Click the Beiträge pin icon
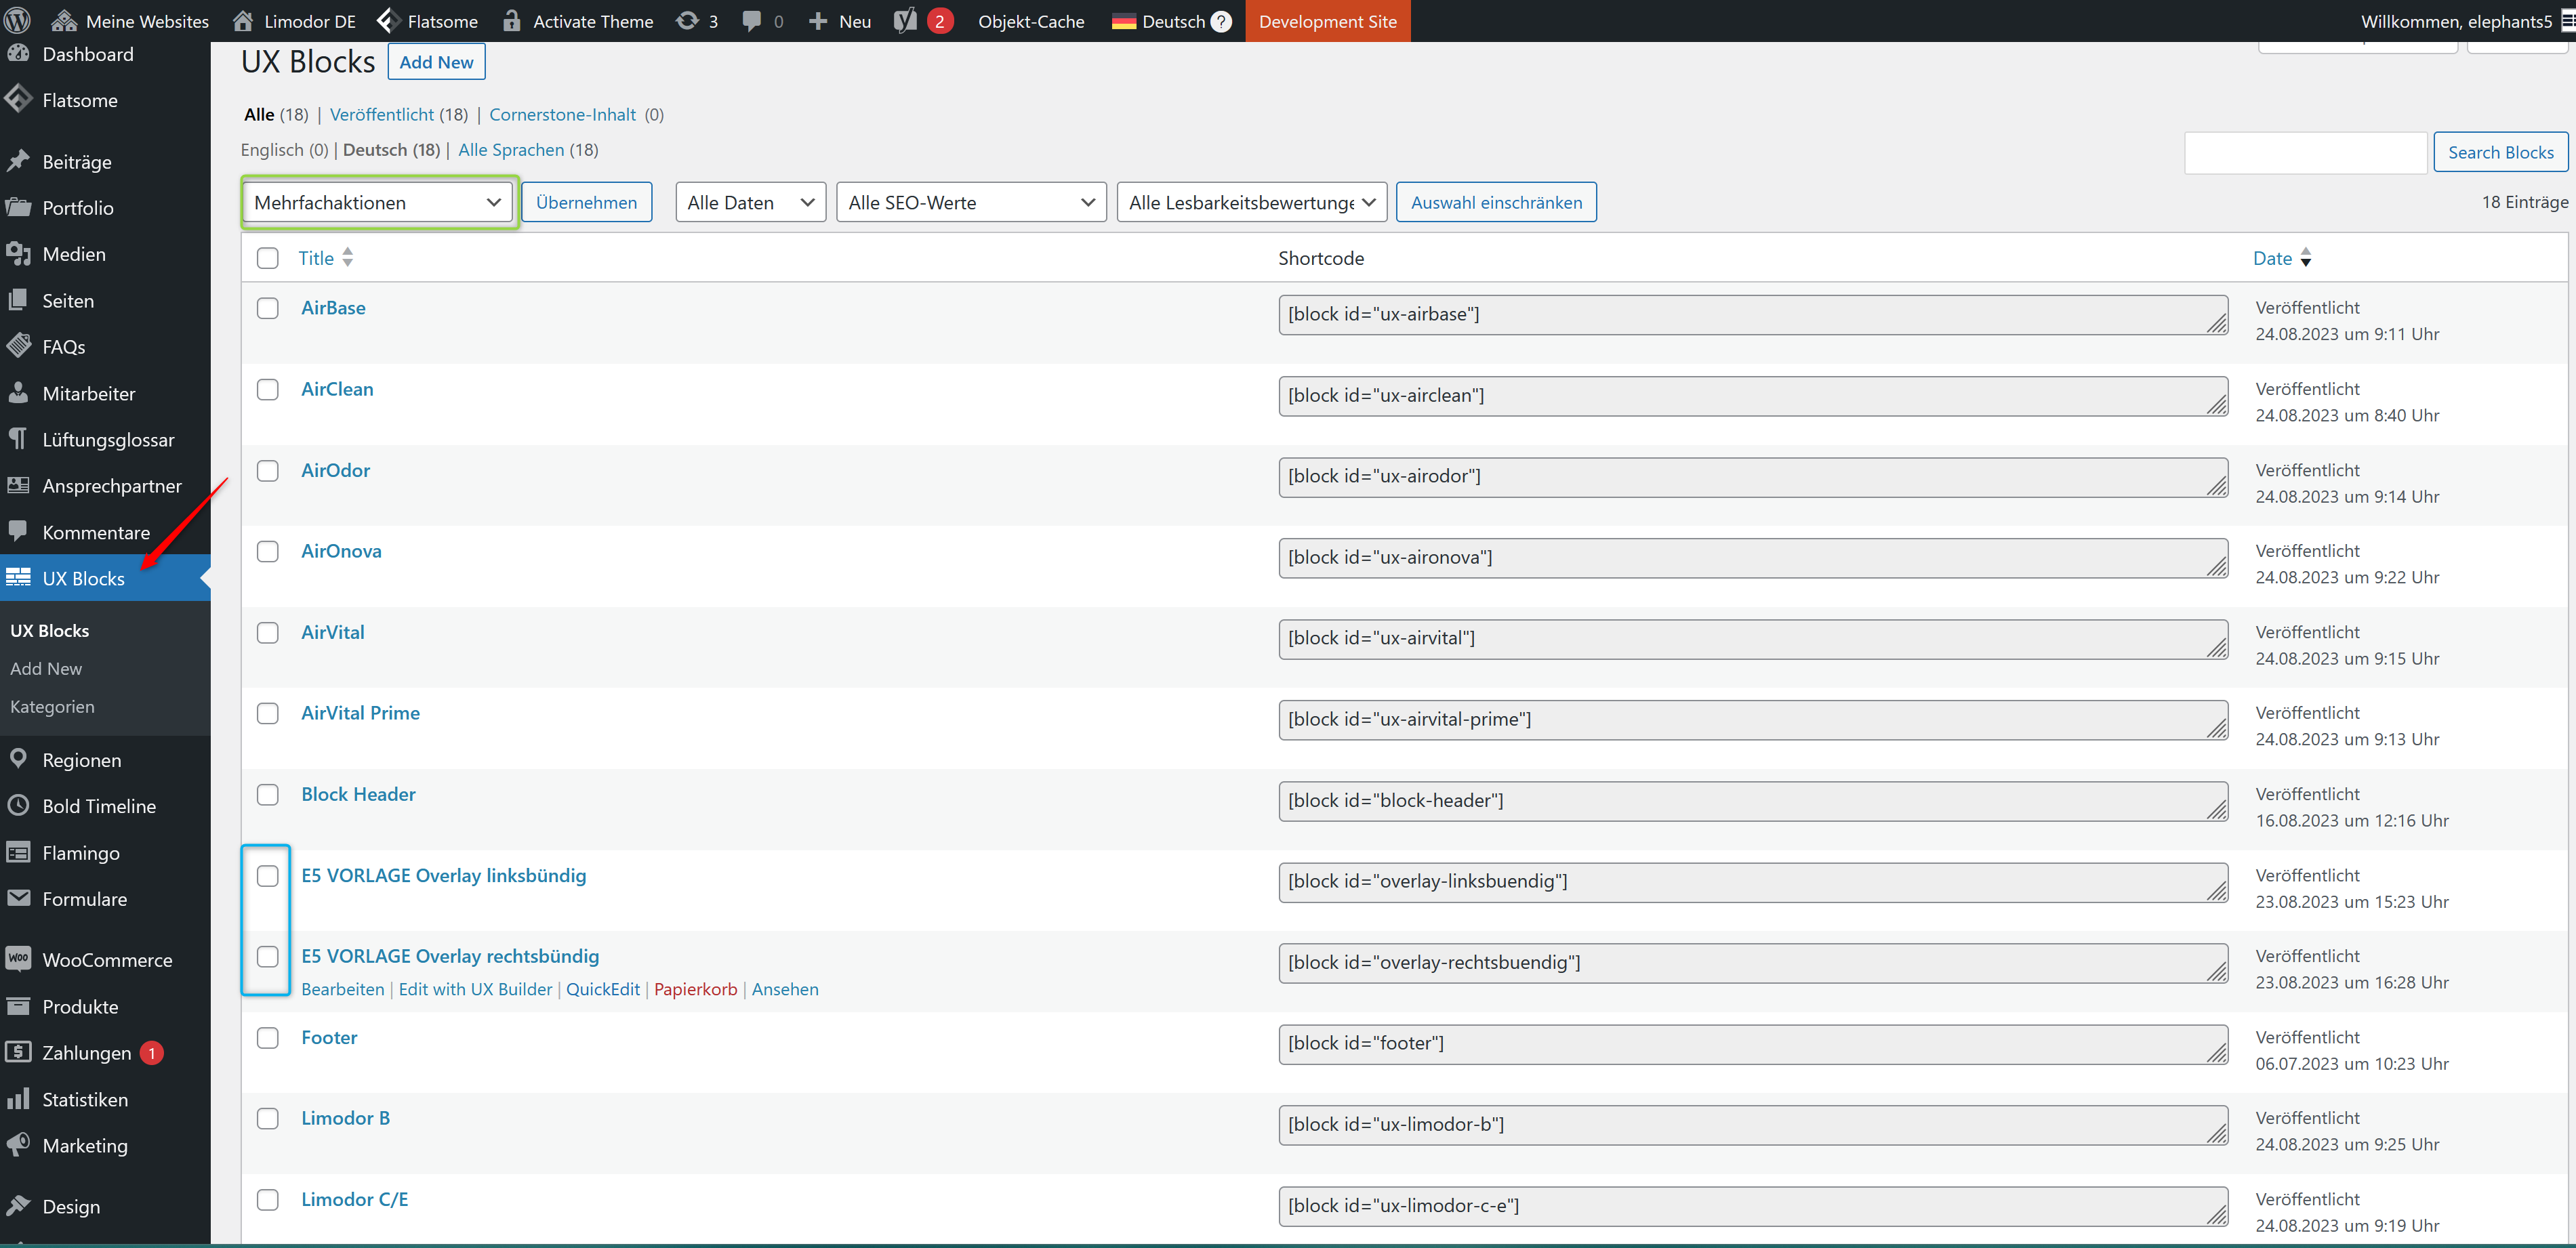Viewport: 2576px width, 1248px height. tap(18, 161)
